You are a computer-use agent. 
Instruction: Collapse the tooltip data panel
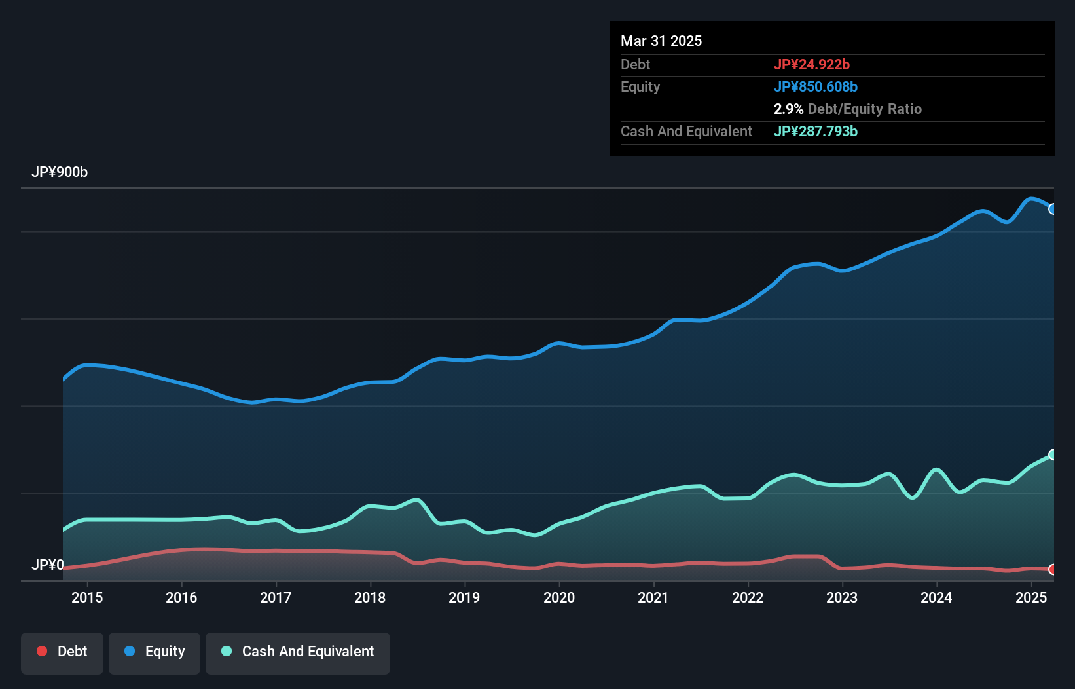tap(831, 88)
